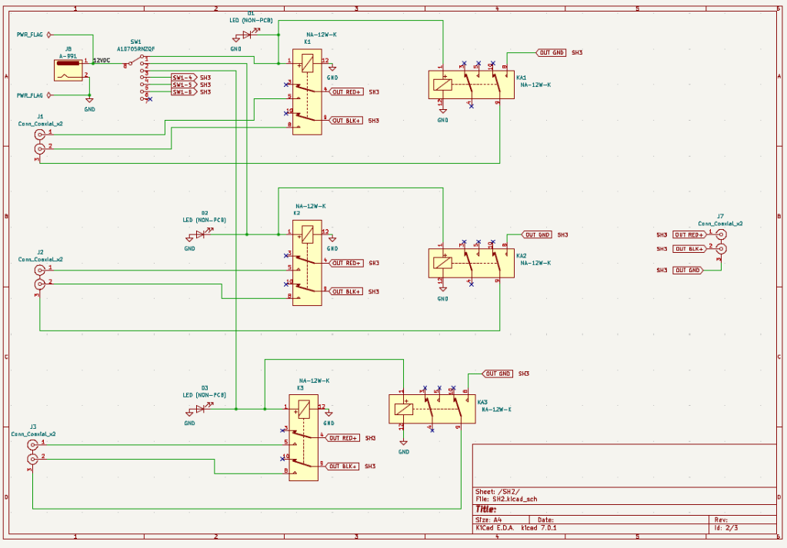The width and height of the screenshot is (787, 548).
Task: Select the GND symbol below J8
Action: coord(89,101)
